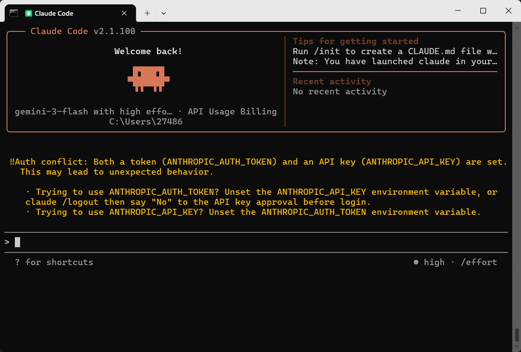
Task: Click the 'Run /init to create' tip line
Action: [x=395, y=51]
